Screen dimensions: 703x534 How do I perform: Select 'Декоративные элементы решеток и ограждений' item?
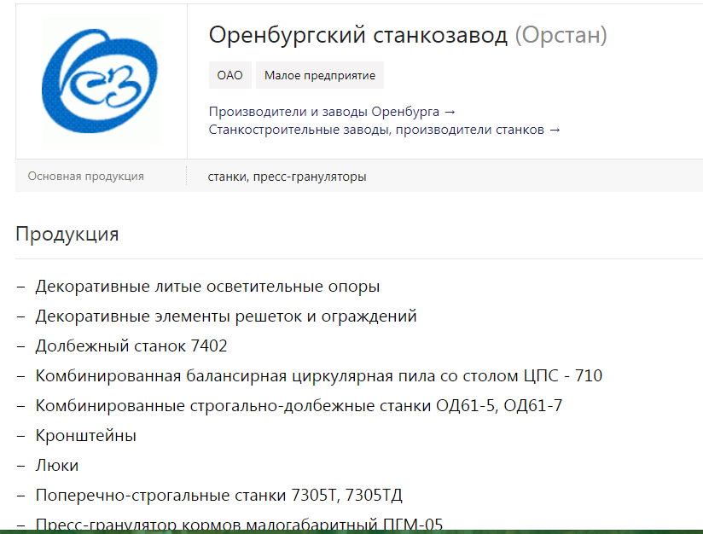click(x=226, y=316)
